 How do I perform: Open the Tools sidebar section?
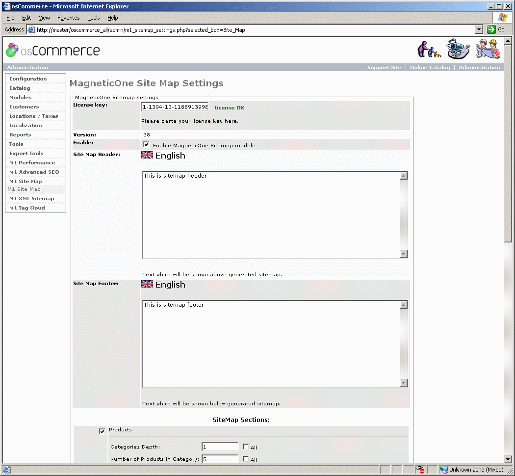pyautogui.click(x=16, y=144)
